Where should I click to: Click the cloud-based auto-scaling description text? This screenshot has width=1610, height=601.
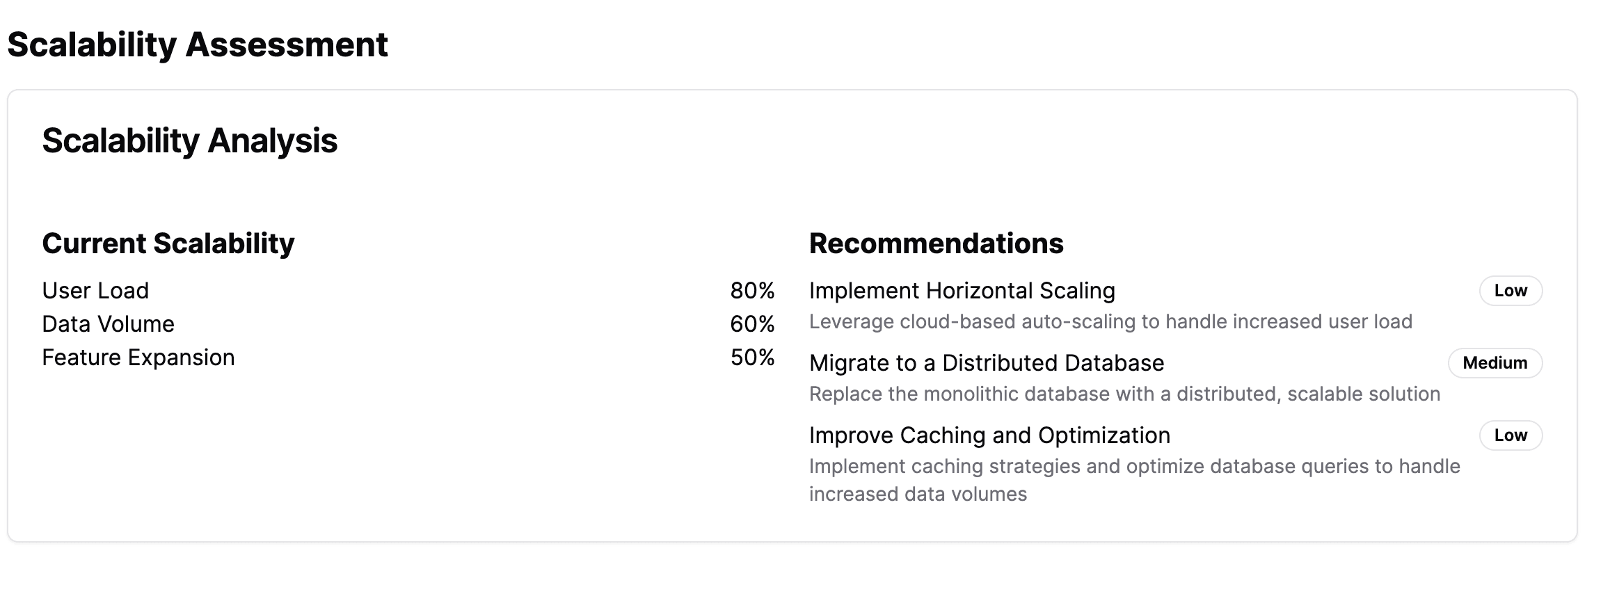click(1110, 322)
